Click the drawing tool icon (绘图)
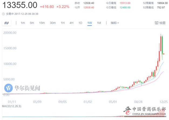The width and height of the screenshot is (169, 120). (160, 23)
